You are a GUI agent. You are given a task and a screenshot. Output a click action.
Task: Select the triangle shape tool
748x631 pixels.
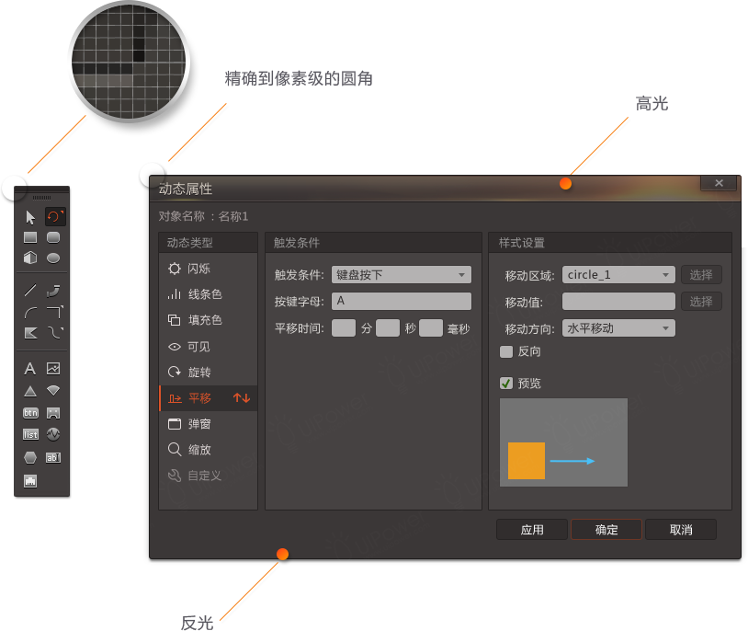click(x=30, y=391)
